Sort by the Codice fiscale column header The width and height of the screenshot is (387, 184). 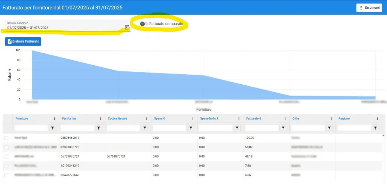click(x=118, y=118)
